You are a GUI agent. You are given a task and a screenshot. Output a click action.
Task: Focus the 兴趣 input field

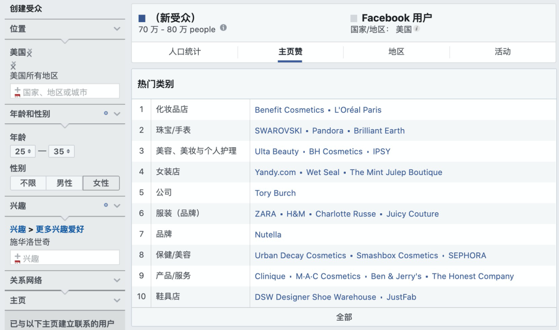[65, 258]
